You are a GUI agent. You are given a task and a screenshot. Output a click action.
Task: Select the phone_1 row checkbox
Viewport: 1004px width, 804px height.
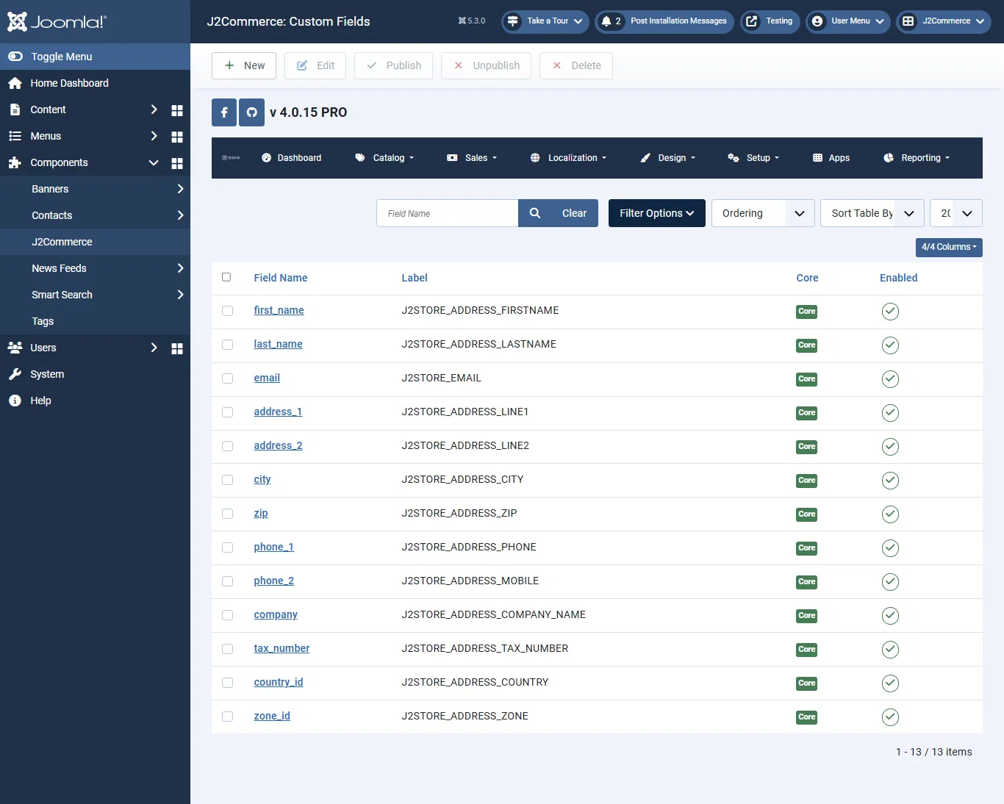coord(227,548)
